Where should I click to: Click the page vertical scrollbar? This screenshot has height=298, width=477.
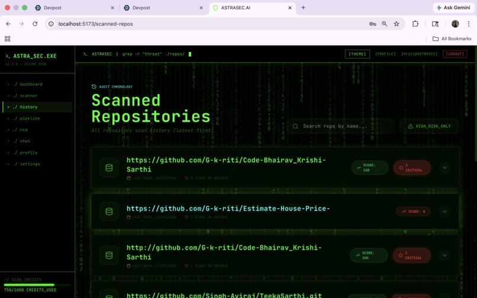click(x=476, y=103)
